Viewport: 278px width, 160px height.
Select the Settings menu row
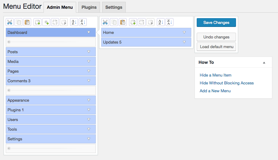[x=51, y=139]
